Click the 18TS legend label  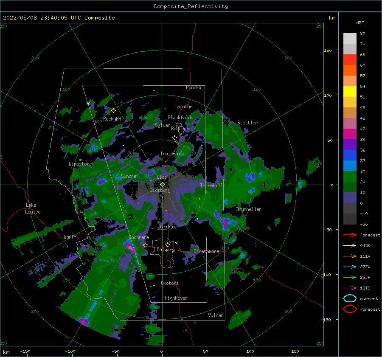tap(365, 288)
